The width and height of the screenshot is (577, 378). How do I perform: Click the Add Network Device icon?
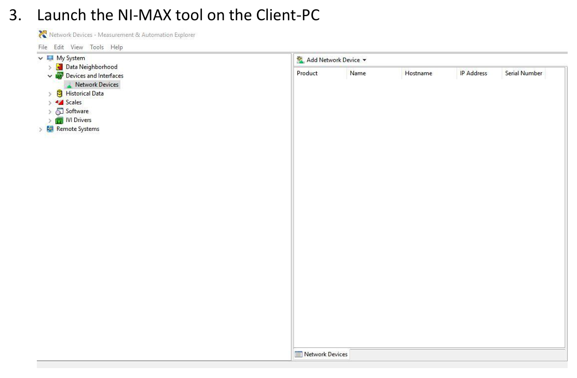pyautogui.click(x=300, y=60)
